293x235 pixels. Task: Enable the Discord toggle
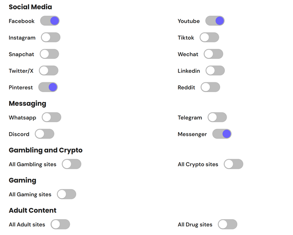pos(45,134)
